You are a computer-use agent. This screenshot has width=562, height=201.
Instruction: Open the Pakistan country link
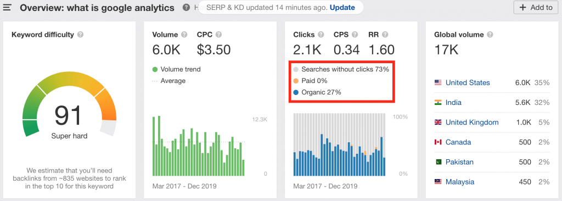pyautogui.click(x=459, y=162)
